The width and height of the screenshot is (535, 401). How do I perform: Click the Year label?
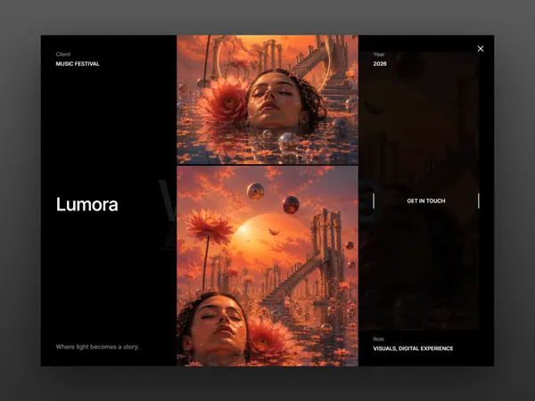coord(379,54)
